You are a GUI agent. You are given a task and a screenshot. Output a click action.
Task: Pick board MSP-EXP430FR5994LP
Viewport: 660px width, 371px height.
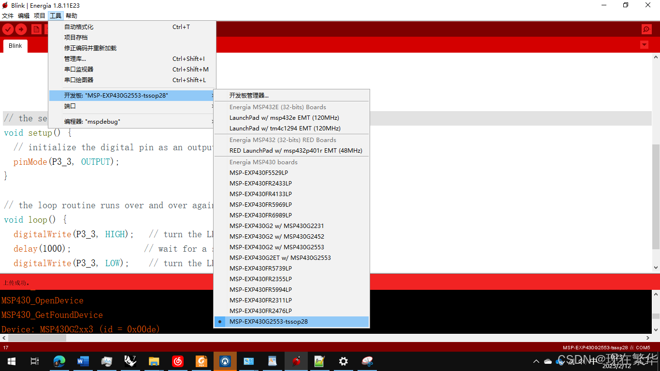tap(291, 290)
